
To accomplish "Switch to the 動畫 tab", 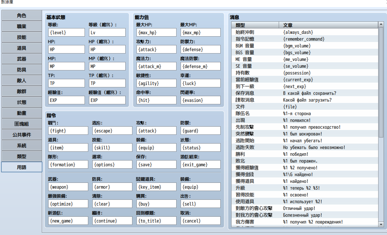I will pyautogui.click(x=22, y=113).
